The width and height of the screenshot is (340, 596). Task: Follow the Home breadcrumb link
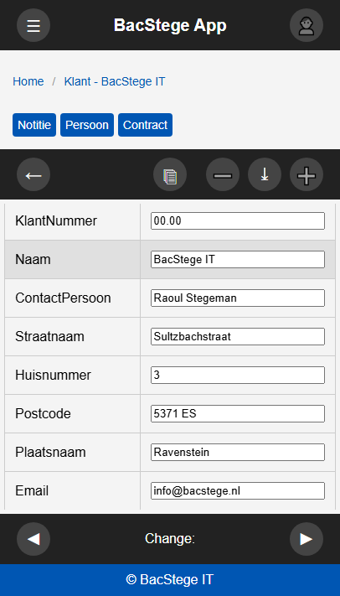[28, 81]
